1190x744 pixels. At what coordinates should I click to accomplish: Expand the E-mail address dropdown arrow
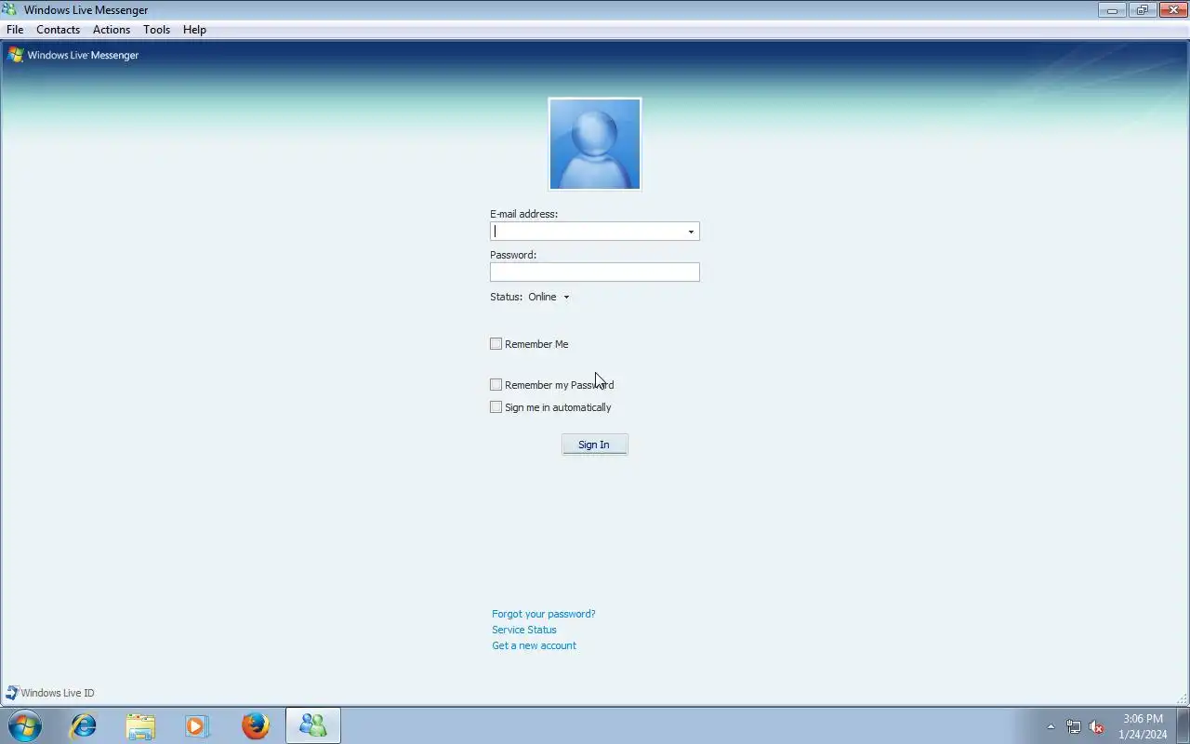click(691, 232)
